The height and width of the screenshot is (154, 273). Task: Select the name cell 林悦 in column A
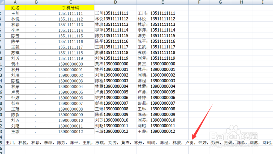click(x=15, y=19)
